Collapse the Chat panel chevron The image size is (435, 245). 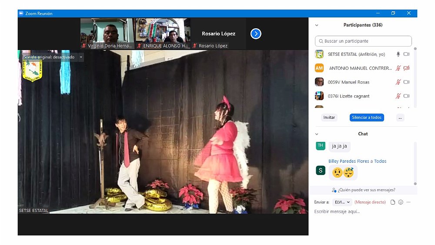point(317,134)
